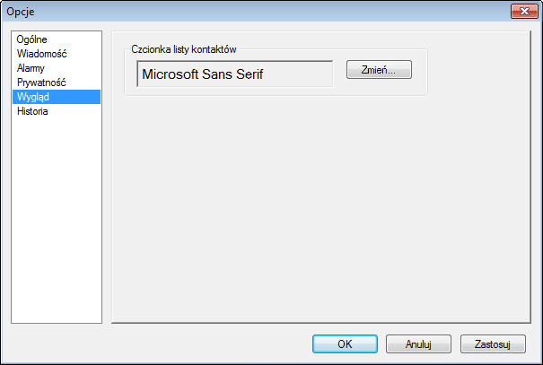Cancel the dialog with Anuluj
543x365 pixels.
pos(418,343)
